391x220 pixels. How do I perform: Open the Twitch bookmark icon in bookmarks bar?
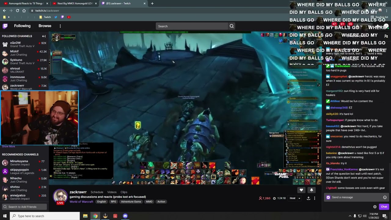(x=62, y=17)
